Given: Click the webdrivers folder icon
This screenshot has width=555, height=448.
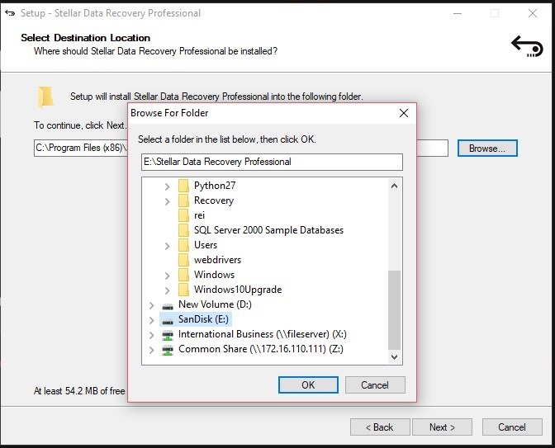Looking at the screenshot, I should (183, 260).
